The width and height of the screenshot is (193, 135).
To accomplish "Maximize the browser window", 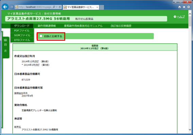I will coord(180,2).
